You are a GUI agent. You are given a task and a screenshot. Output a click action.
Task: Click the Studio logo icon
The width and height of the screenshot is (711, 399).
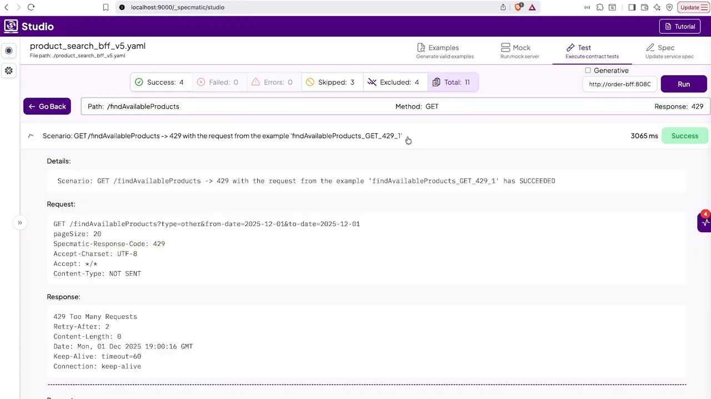pyautogui.click(x=11, y=26)
